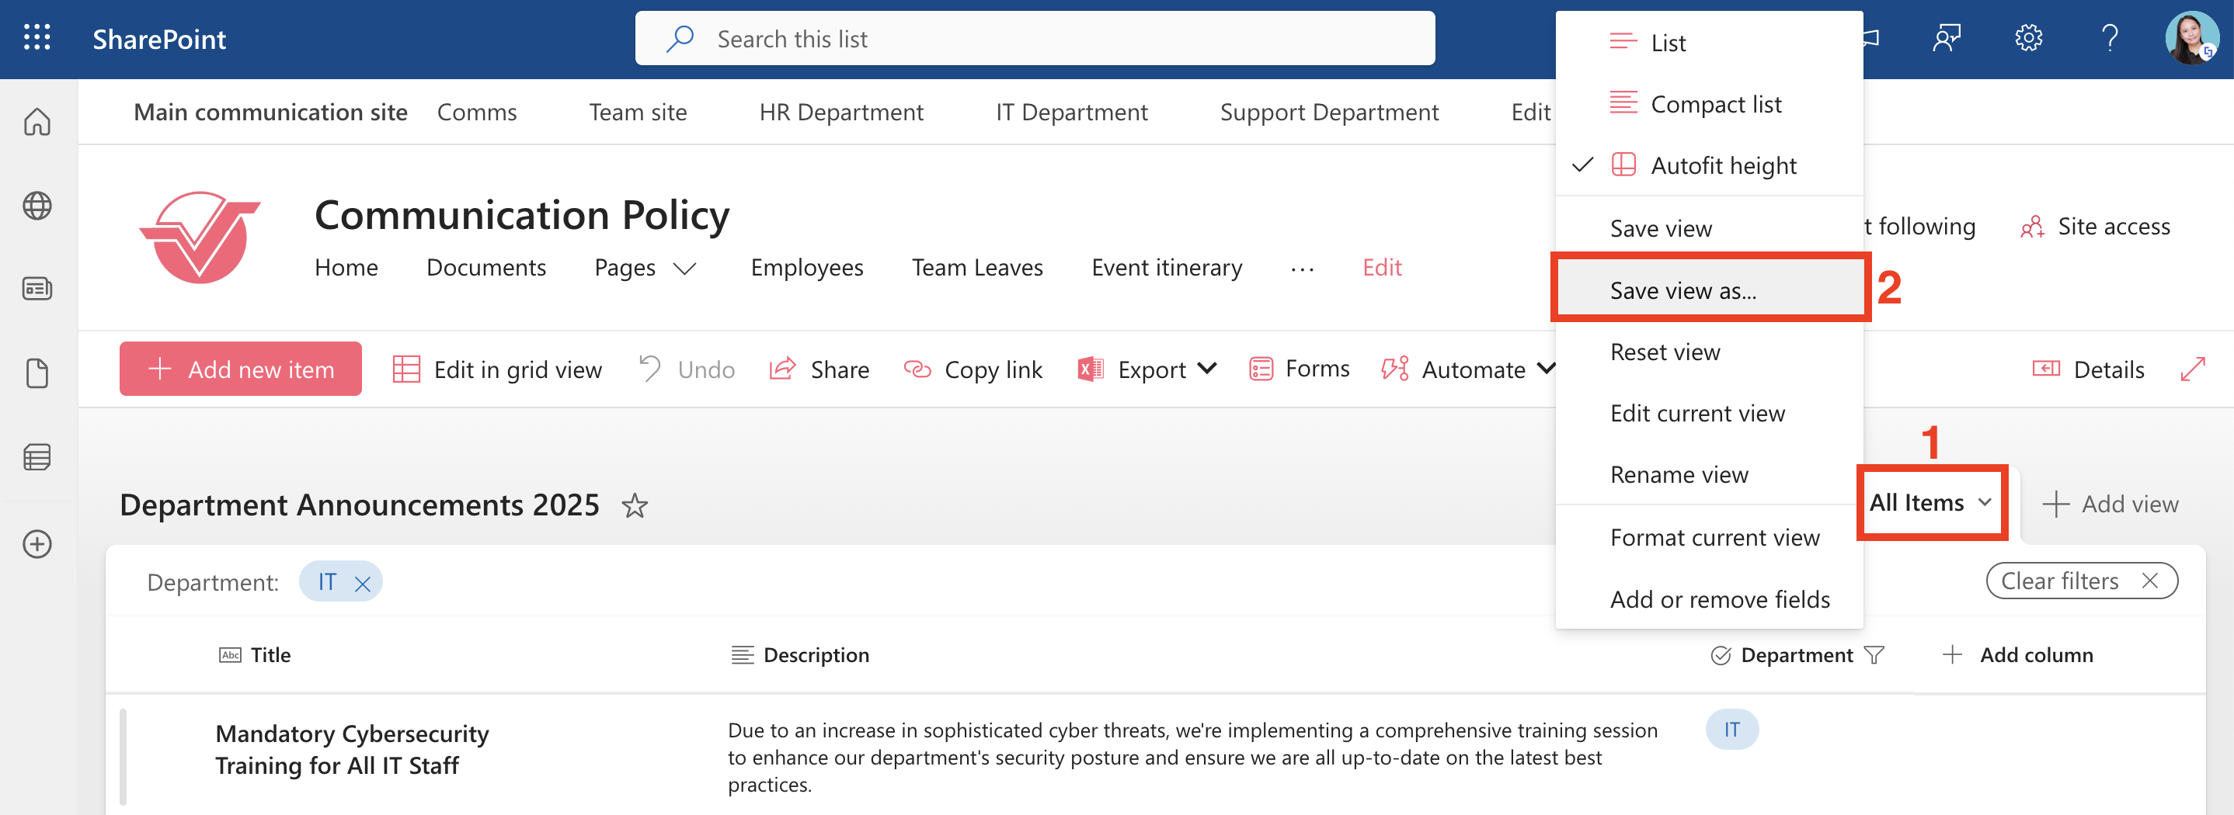Open Documents navigation link

tap(485, 268)
